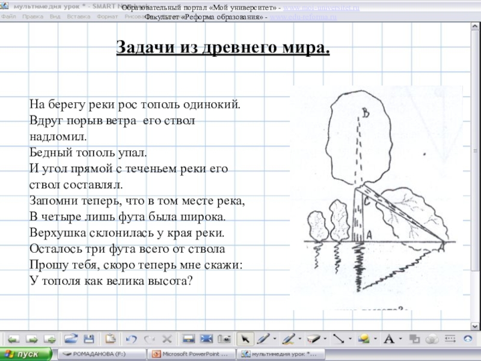
Task: Click the green next page arrow
Action: click(32, 339)
